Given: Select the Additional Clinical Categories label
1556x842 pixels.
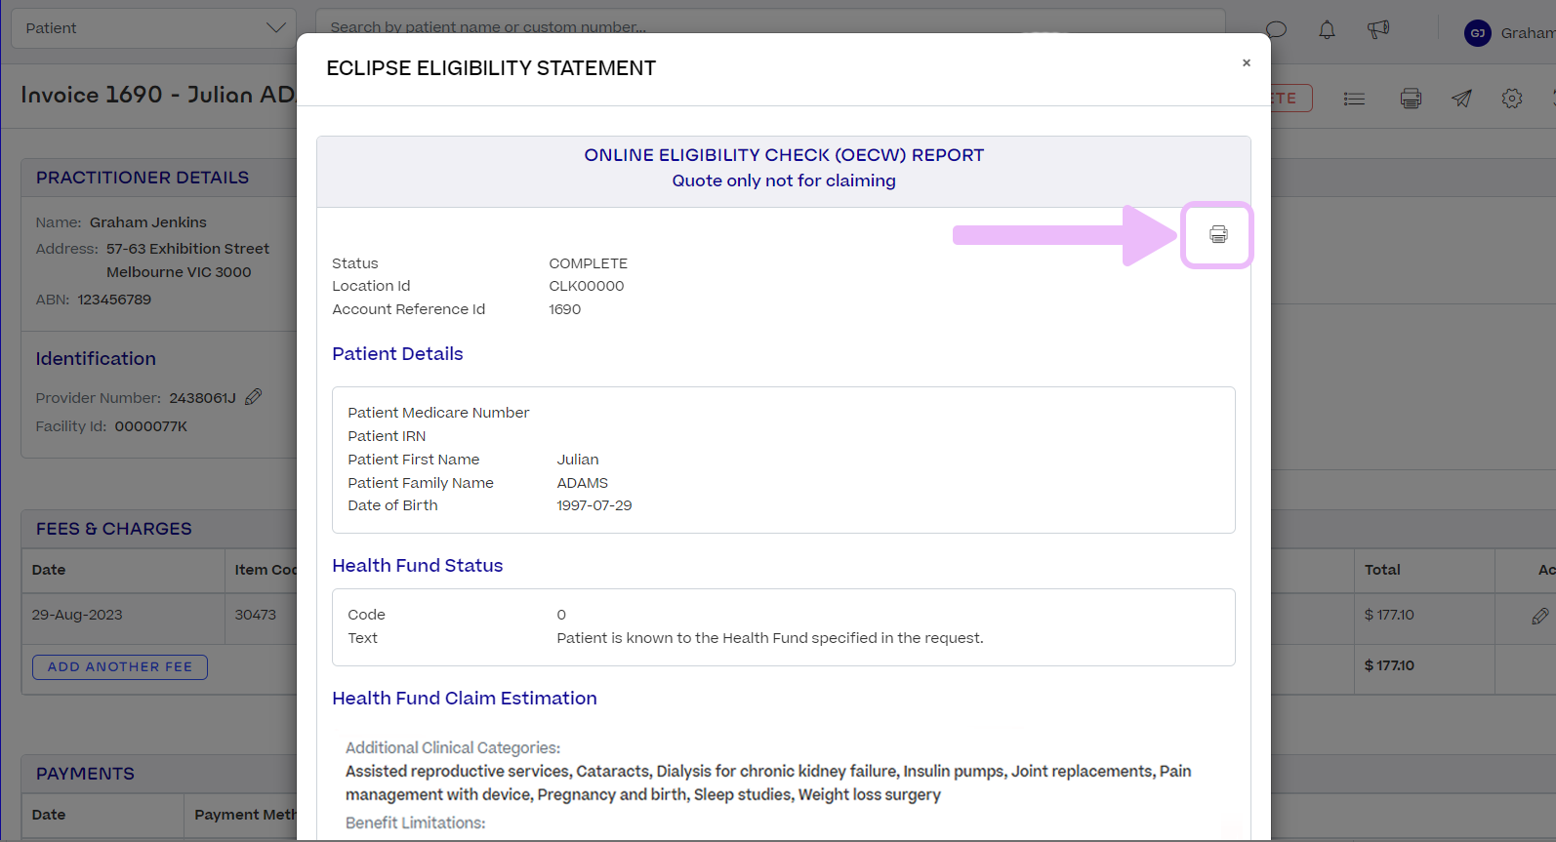Looking at the screenshot, I should (x=453, y=748).
